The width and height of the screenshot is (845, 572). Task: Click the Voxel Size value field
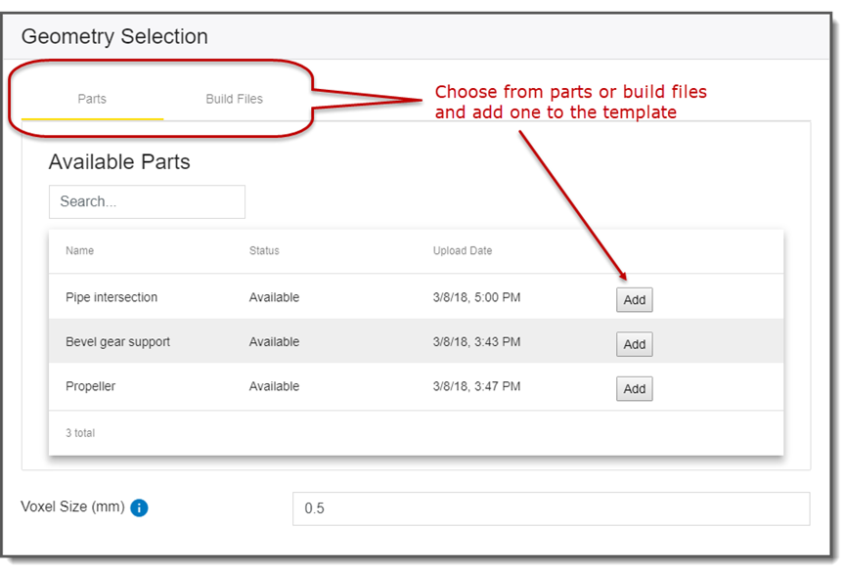[x=551, y=508]
